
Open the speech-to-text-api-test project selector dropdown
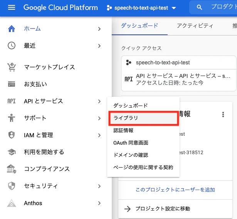(x=141, y=8)
